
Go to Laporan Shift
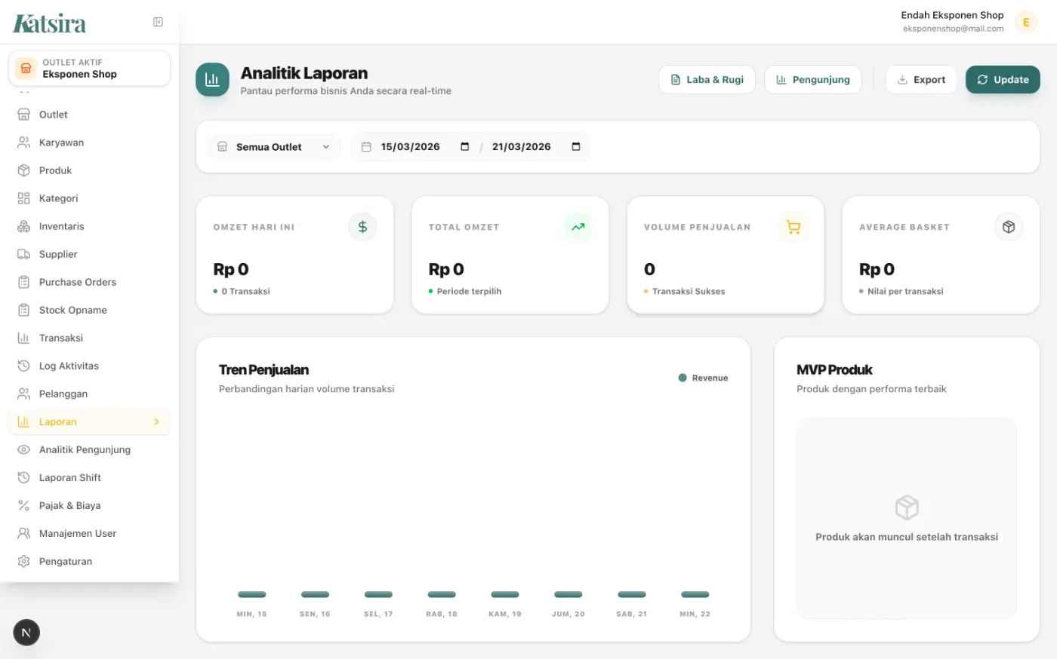click(89, 477)
